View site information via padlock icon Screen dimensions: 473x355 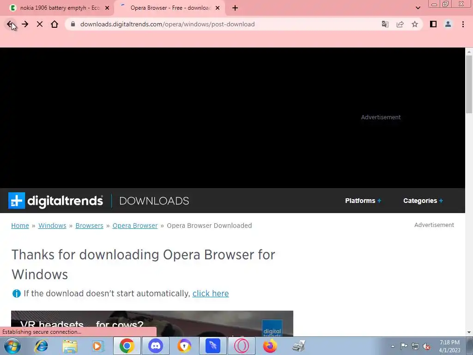[73, 24]
